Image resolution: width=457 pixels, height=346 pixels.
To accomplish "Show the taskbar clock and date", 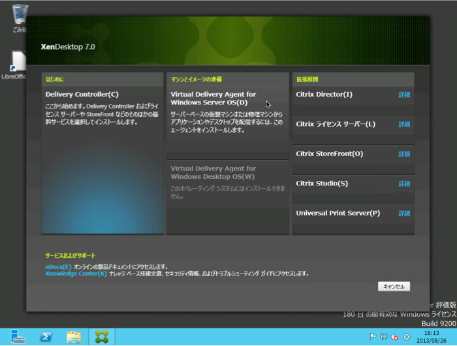I will (x=432, y=337).
